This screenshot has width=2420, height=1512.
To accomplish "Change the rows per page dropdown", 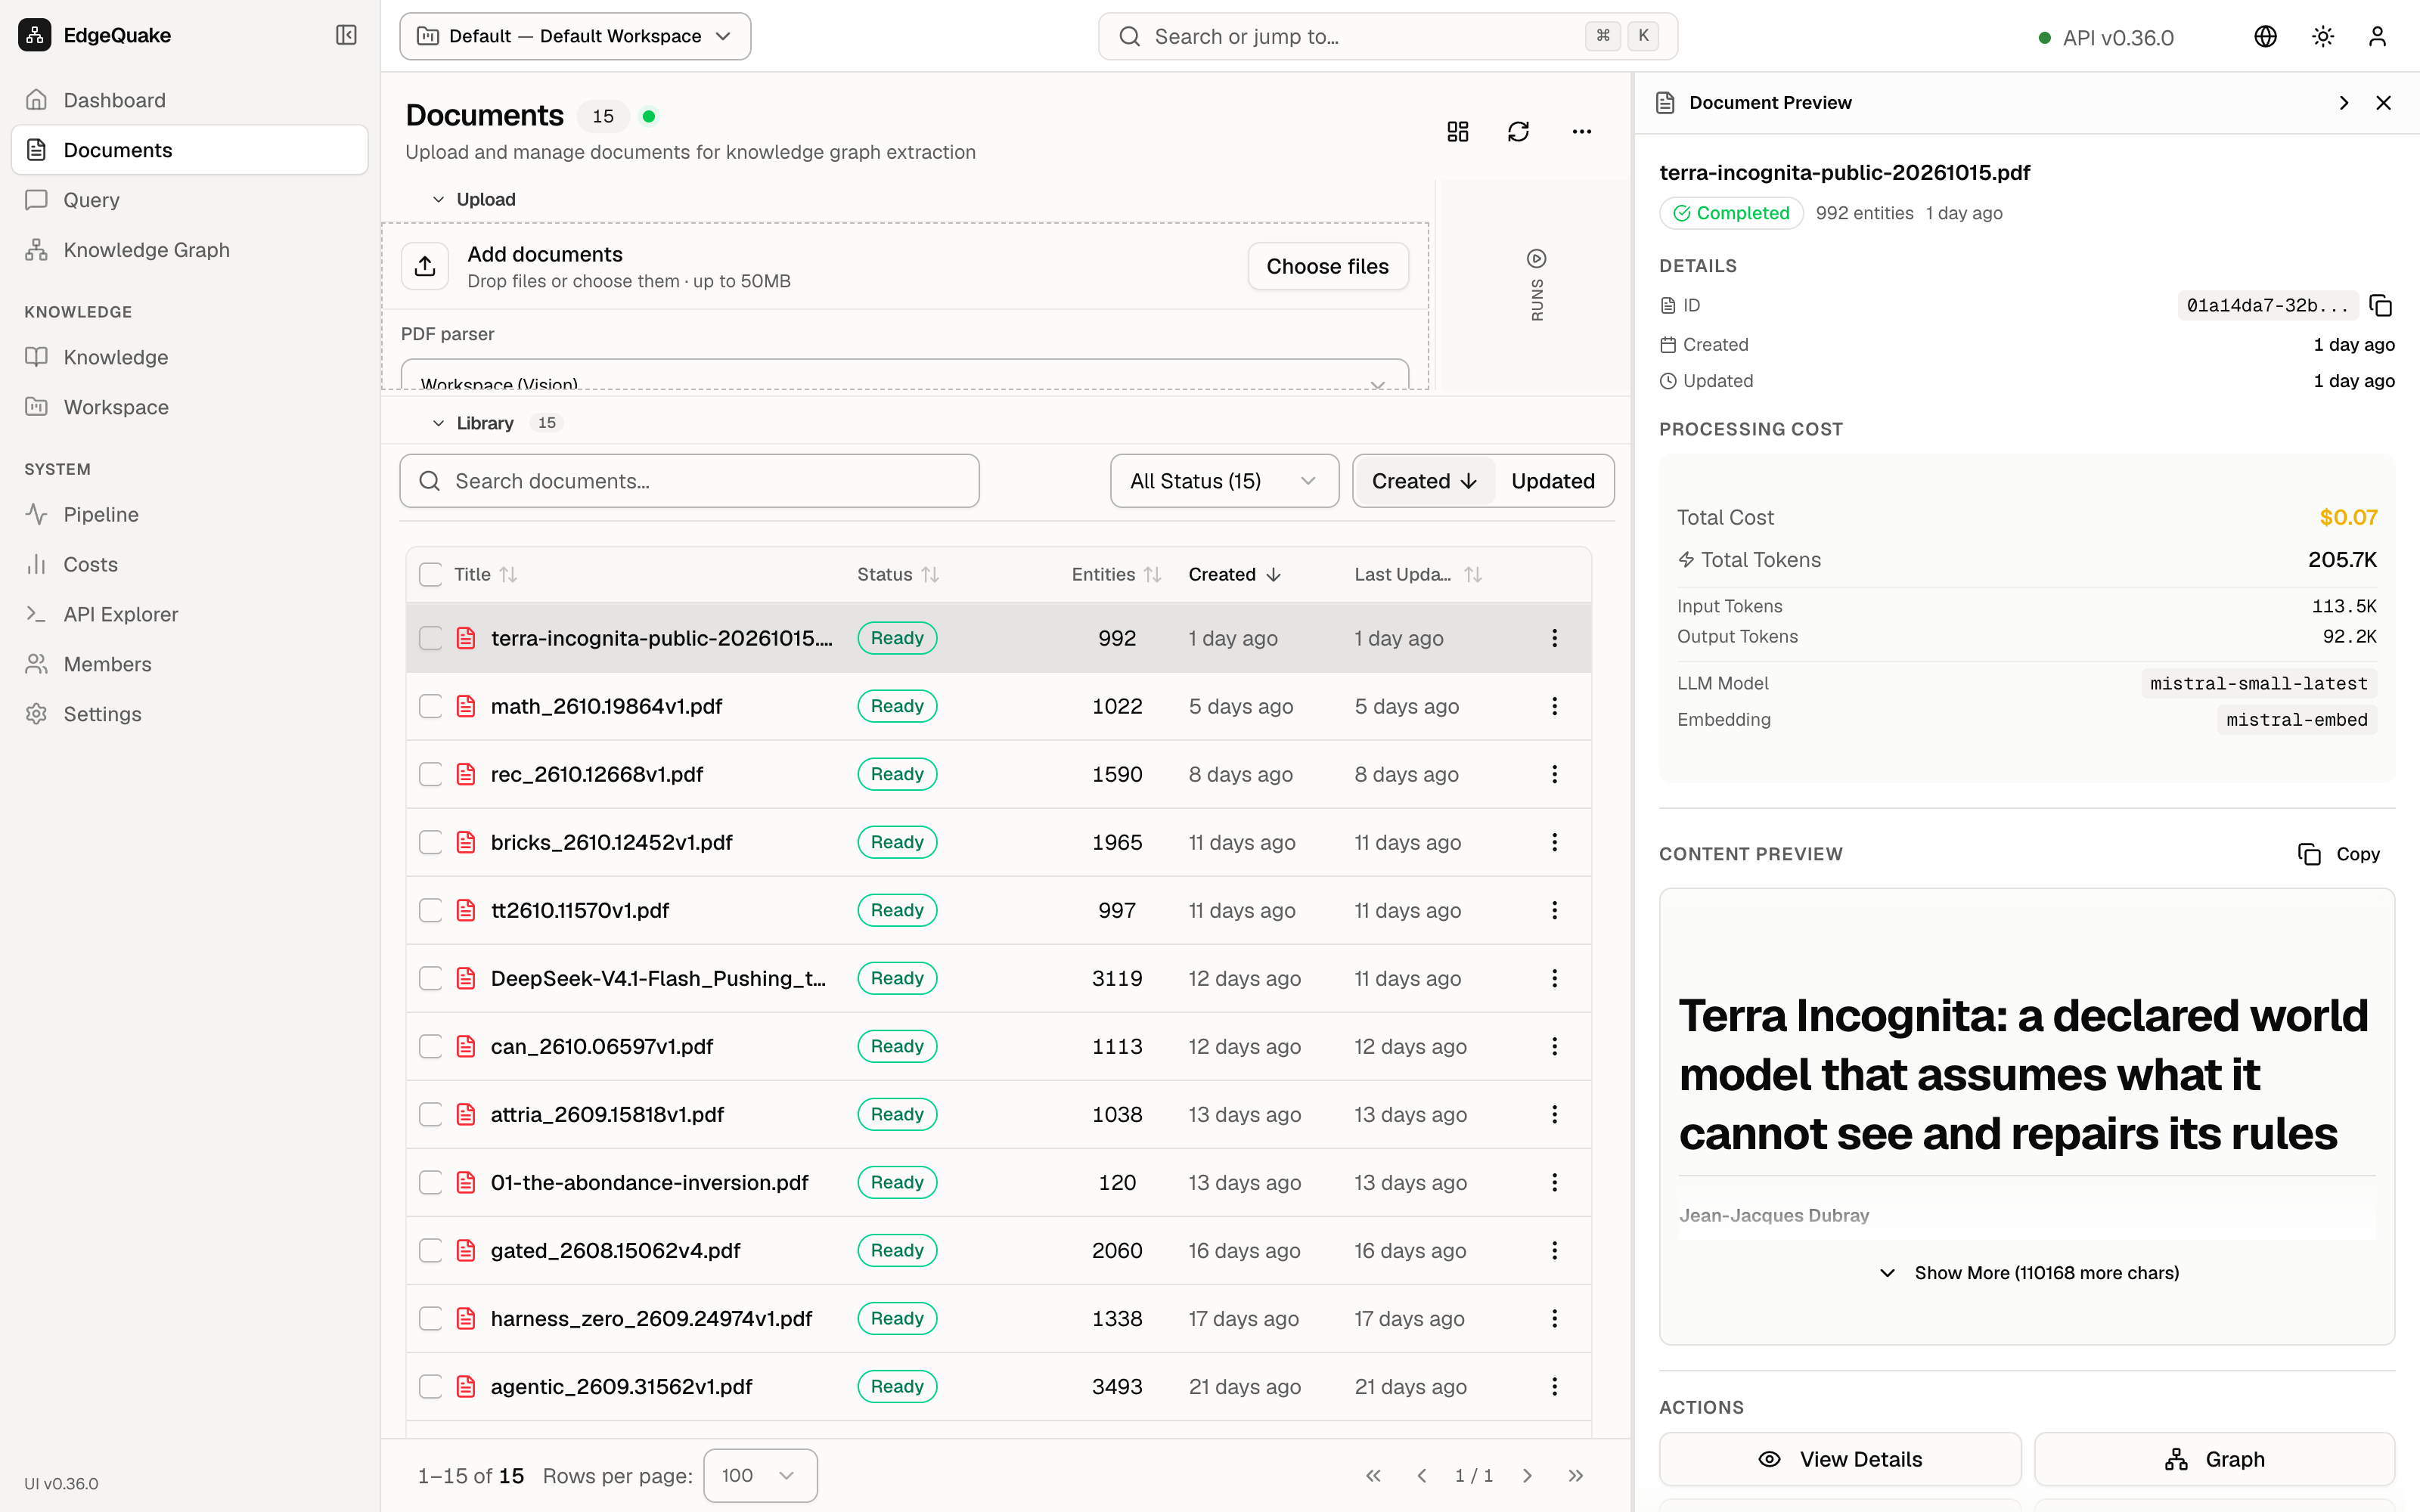I will (x=760, y=1476).
